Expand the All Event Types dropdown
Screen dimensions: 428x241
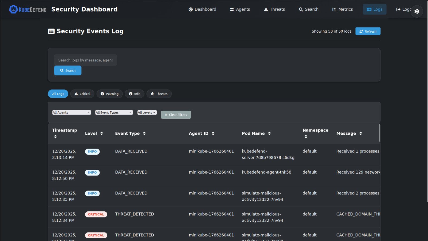(114, 112)
